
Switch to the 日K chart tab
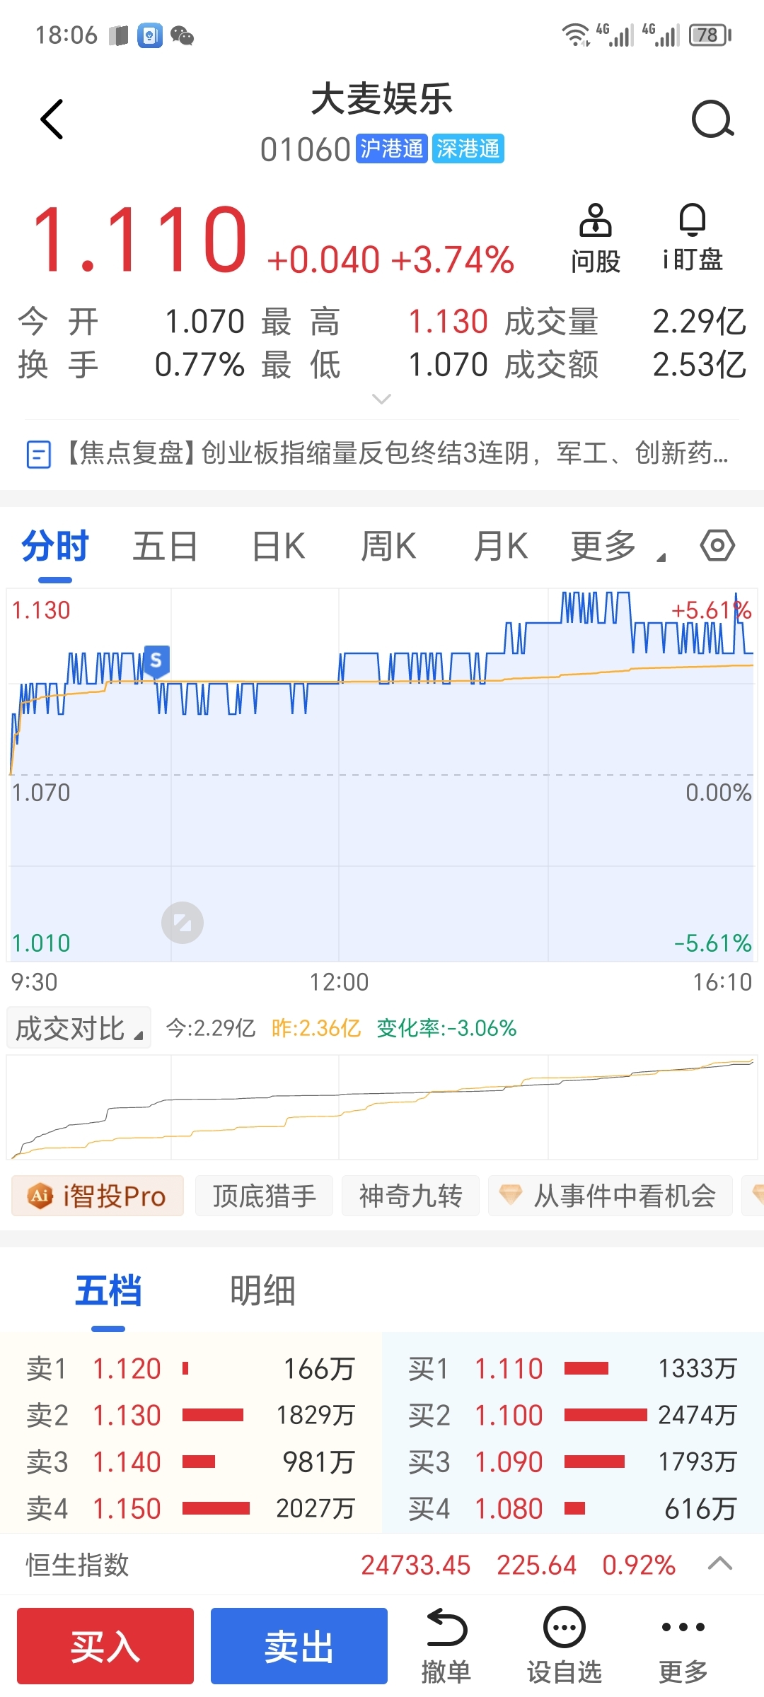tap(278, 547)
